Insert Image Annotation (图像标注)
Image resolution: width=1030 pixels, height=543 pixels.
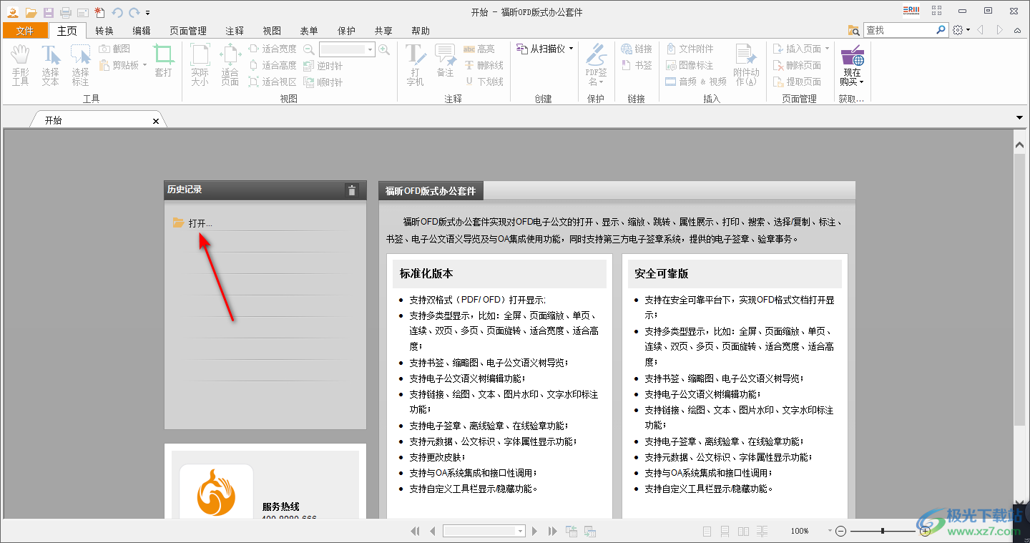coord(690,65)
